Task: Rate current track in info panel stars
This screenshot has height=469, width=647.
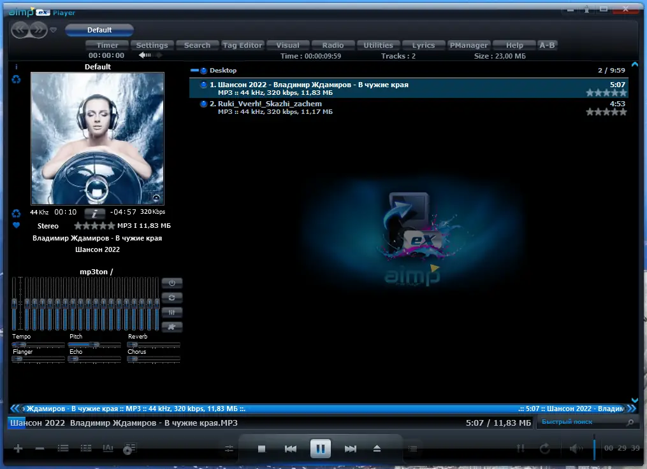Action: click(94, 226)
